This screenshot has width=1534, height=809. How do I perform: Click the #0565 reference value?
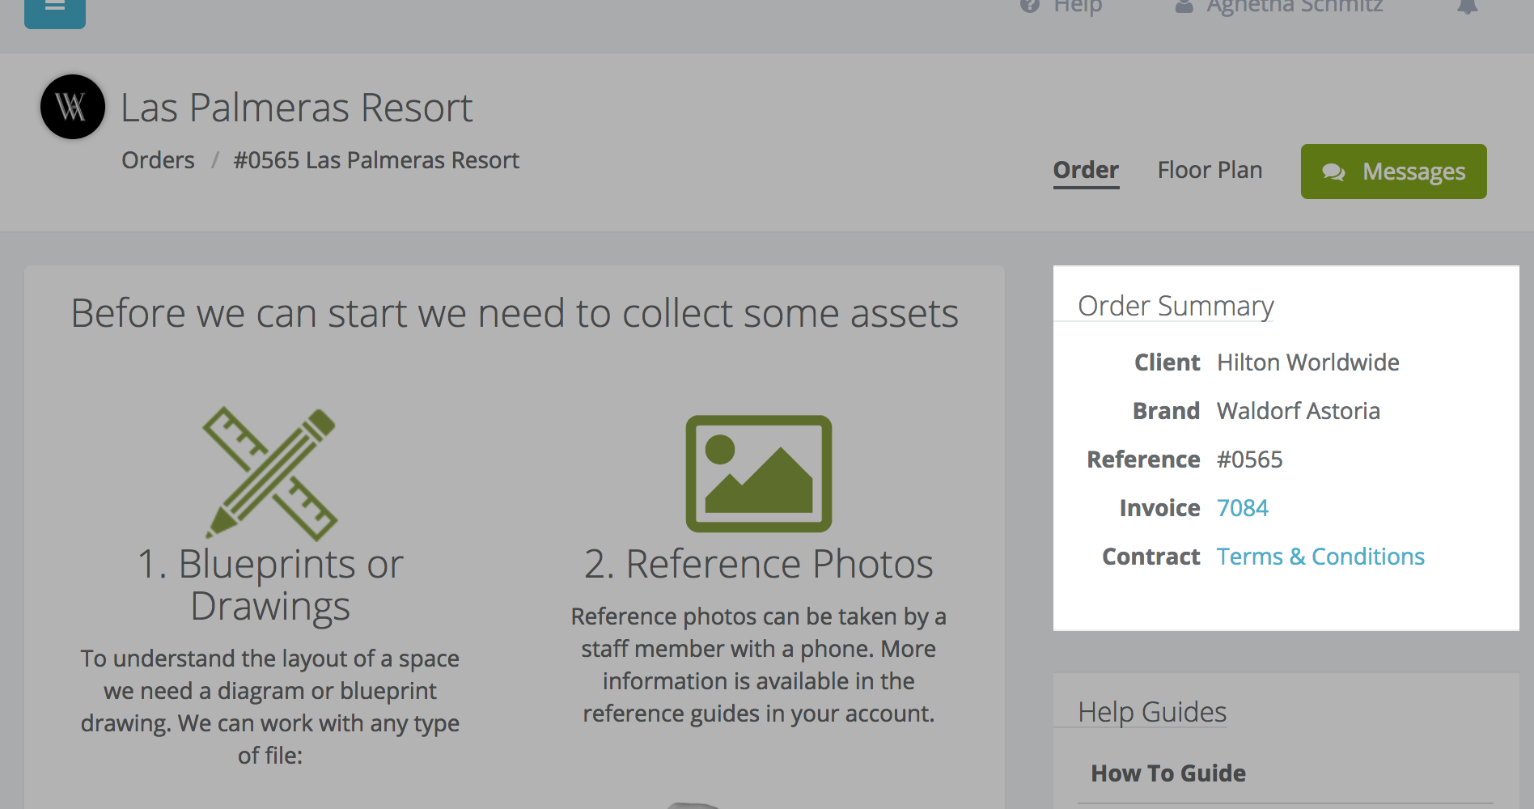pyautogui.click(x=1250, y=460)
